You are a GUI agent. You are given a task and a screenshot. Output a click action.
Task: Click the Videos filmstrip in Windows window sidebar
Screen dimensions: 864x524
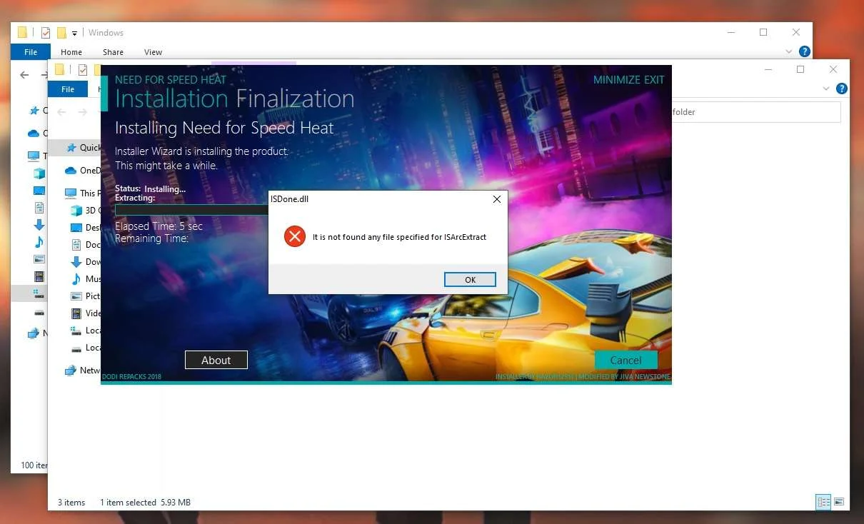39,276
